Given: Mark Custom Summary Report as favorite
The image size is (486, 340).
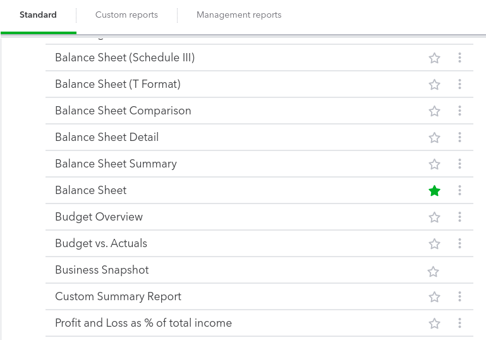Looking at the screenshot, I should click(x=434, y=297).
